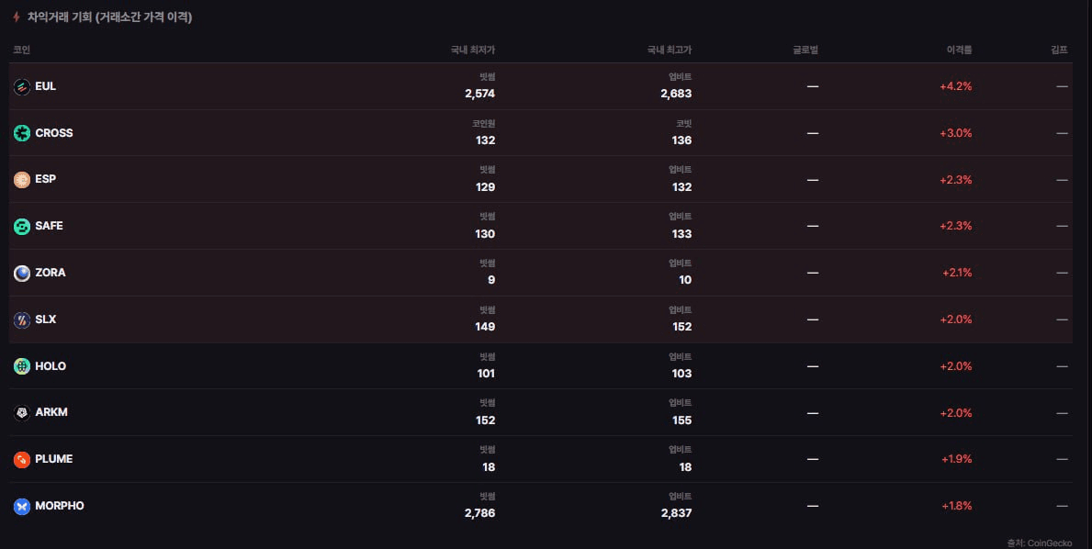Click the CROSS coin icon
1092x549 pixels.
tap(22, 134)
